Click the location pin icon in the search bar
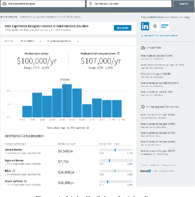Image resolution: width=195 pixels, height=197 pixels. coord(91,4)
